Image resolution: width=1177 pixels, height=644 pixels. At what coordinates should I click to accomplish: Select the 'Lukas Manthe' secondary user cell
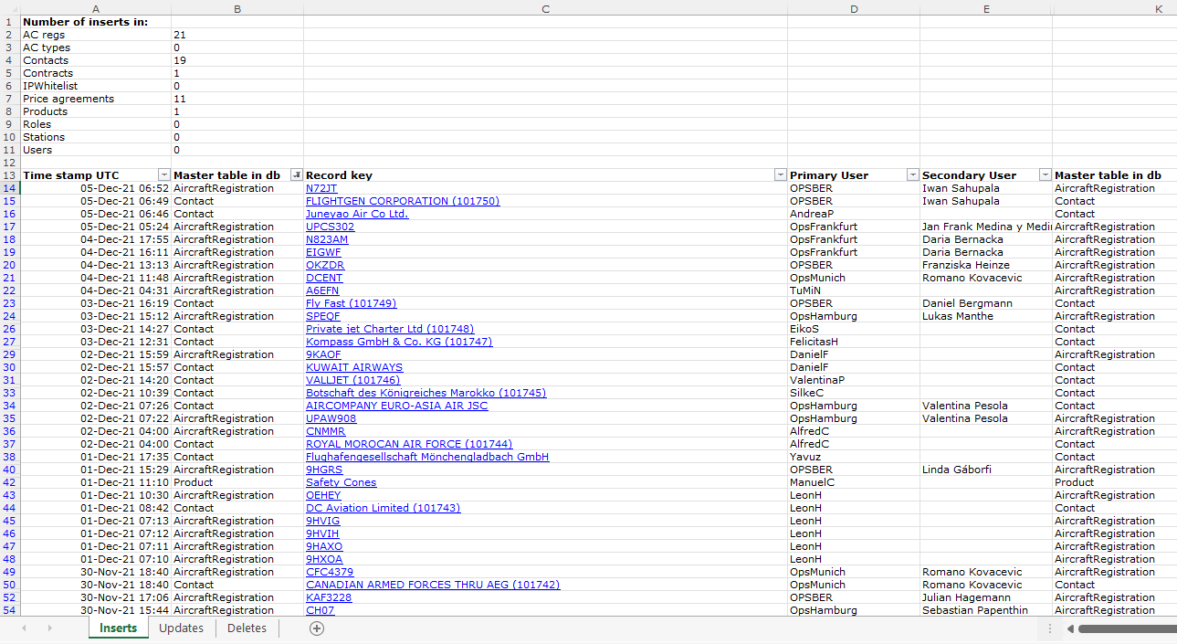[x=986, y=316]
